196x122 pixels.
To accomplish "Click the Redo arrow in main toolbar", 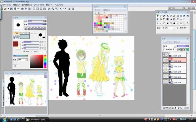I will point(65,9).
